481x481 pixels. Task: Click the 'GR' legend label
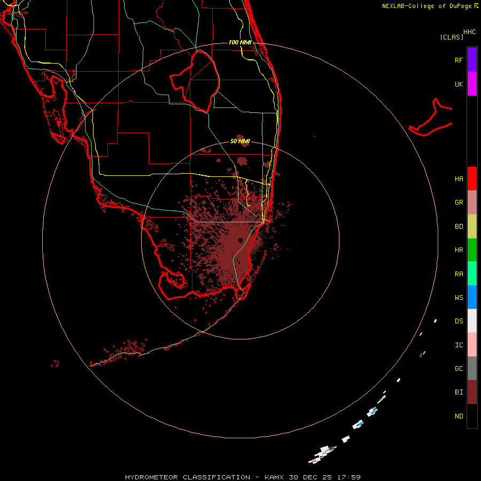click(459, 203)
